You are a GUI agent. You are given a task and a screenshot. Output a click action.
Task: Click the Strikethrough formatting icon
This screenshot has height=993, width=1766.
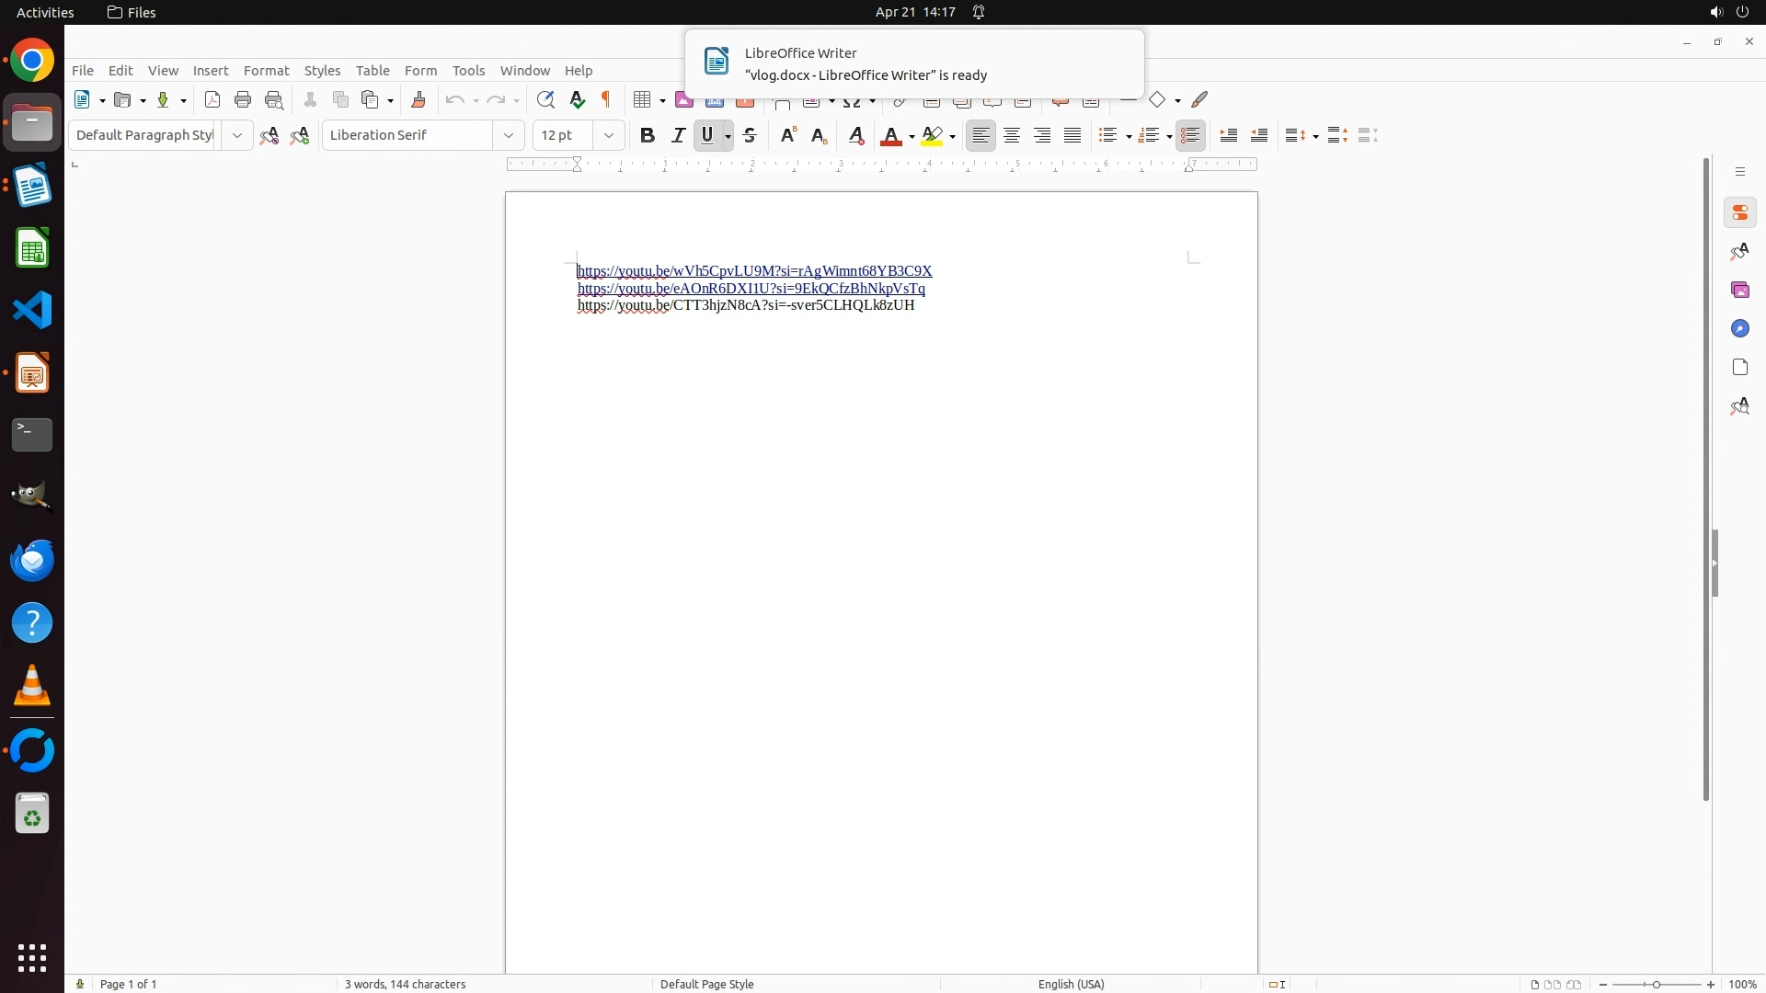[750, 136]
